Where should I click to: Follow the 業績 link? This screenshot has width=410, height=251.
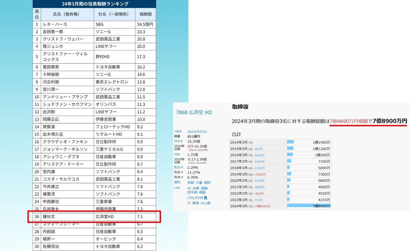pos(204,188)
